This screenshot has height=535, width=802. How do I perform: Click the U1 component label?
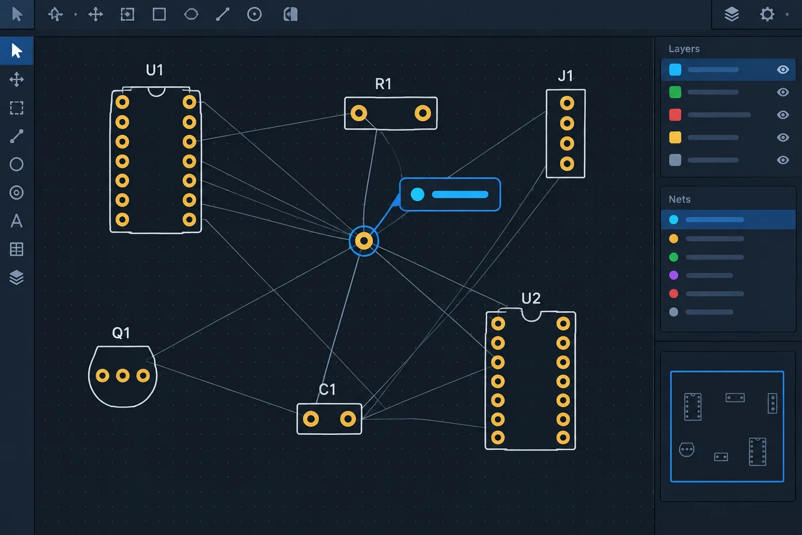[x=155, y=70]
